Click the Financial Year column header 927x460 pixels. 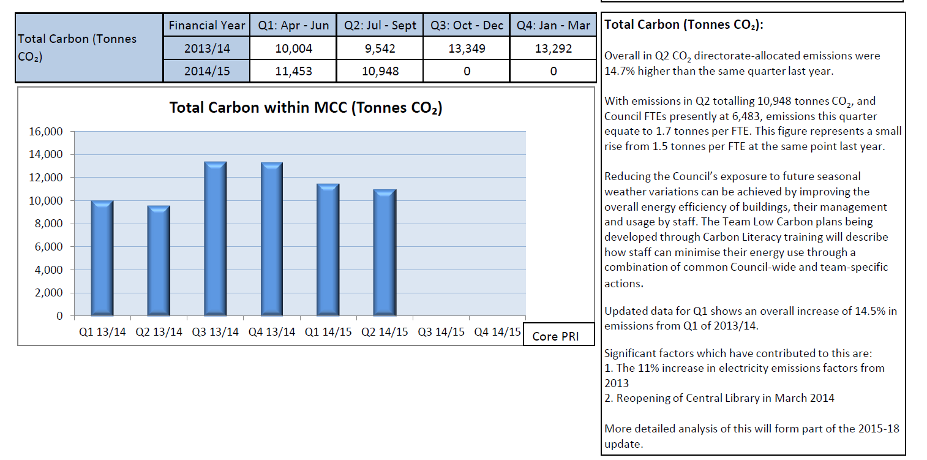click(x=206, y=26)
